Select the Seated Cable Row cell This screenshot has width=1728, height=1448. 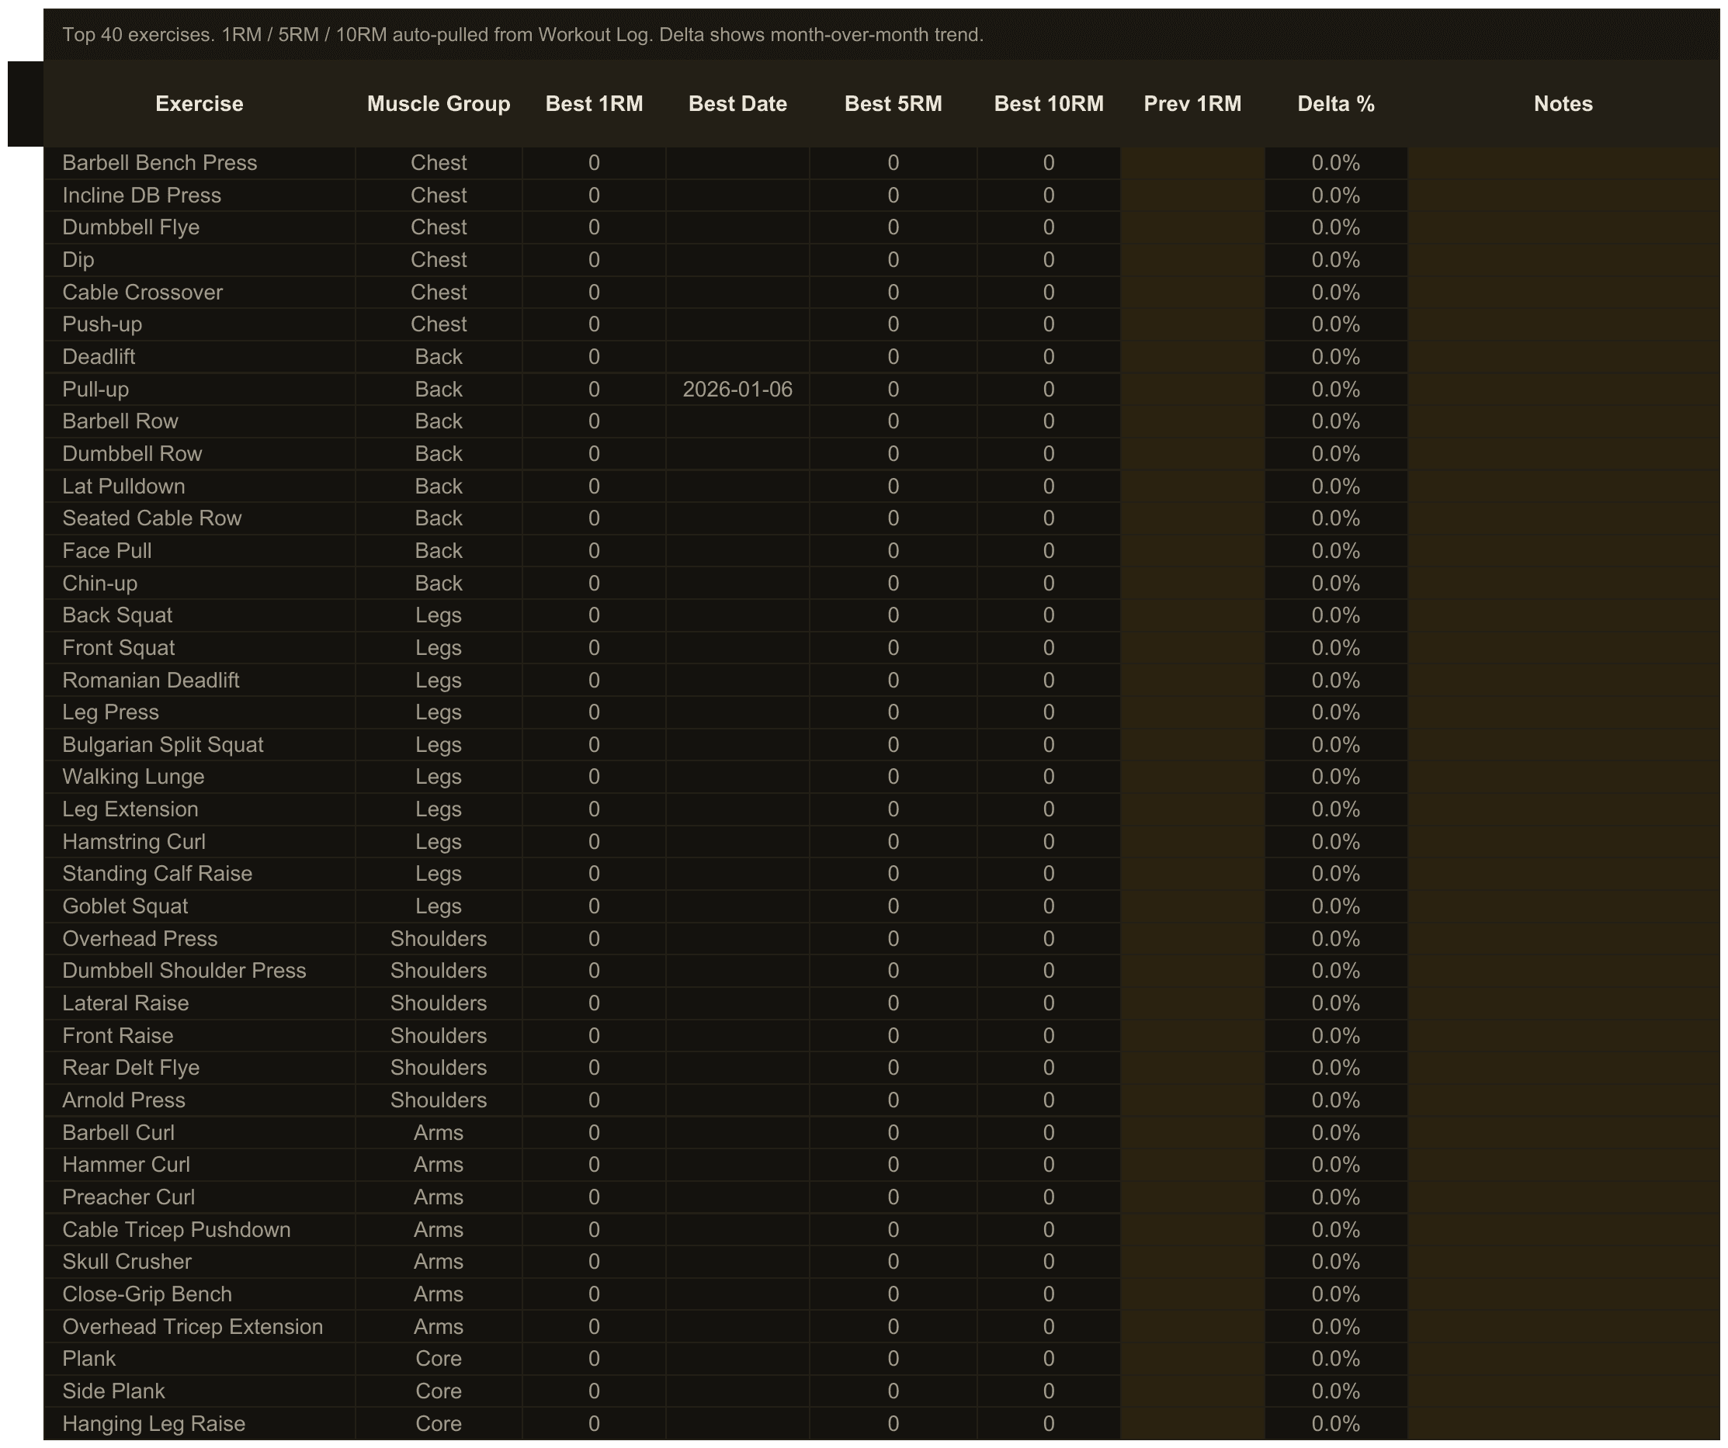(200, 518)
